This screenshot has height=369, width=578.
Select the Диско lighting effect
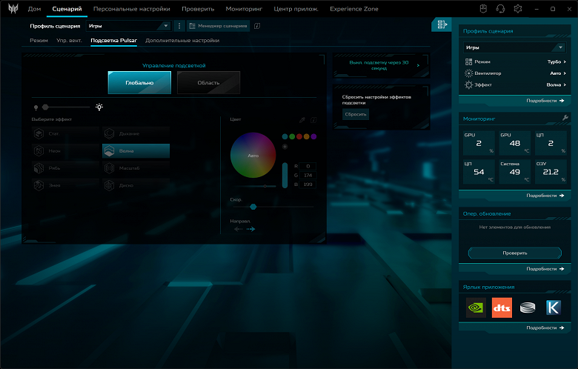[x=136, y=185]
